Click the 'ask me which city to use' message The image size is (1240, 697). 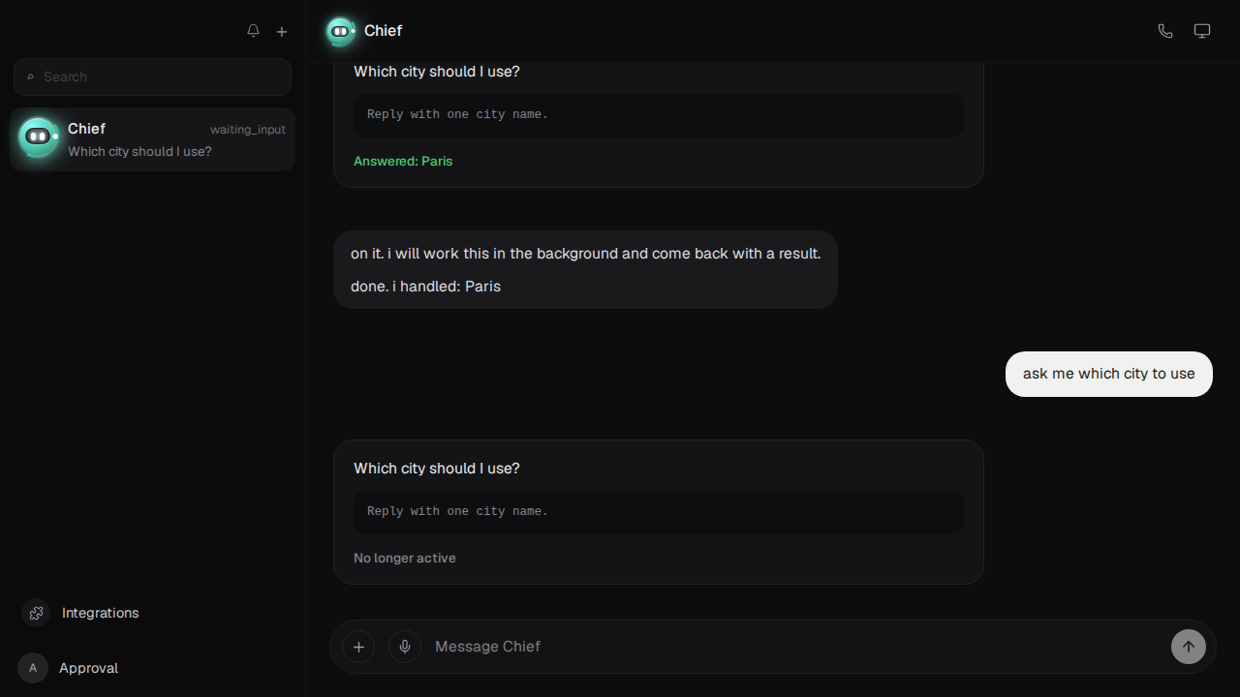(x=1109, y=374)
